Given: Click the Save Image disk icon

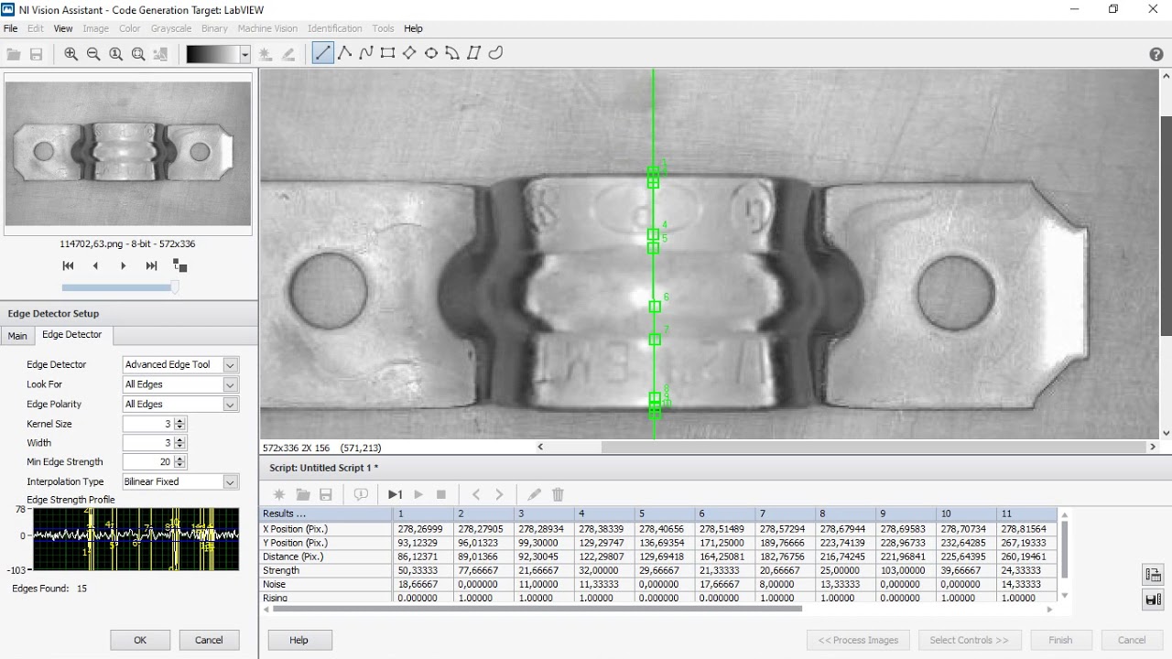Looking at the screenshot, I should tap(37, 54).
